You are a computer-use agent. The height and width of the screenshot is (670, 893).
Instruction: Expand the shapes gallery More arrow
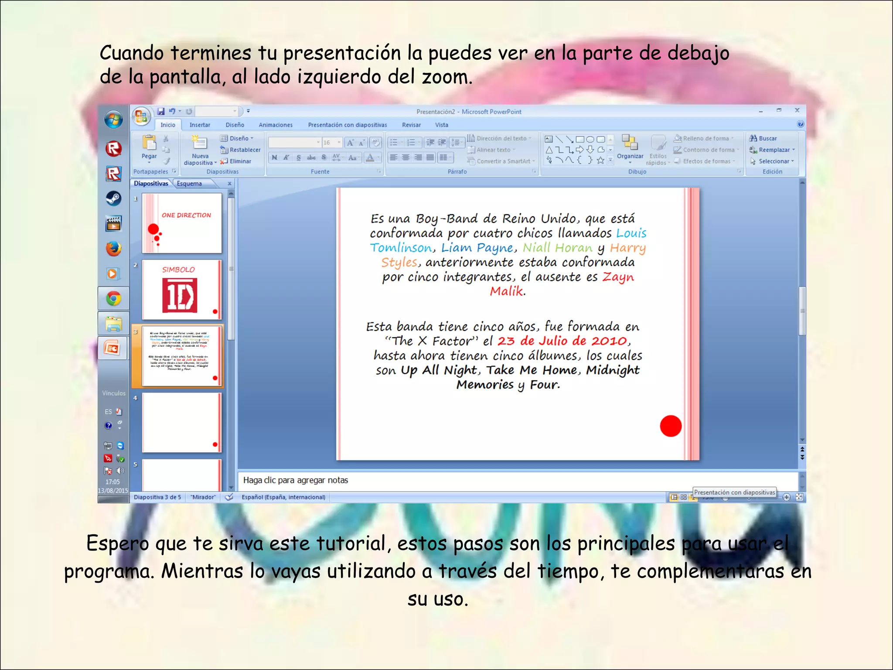point(610,161)
